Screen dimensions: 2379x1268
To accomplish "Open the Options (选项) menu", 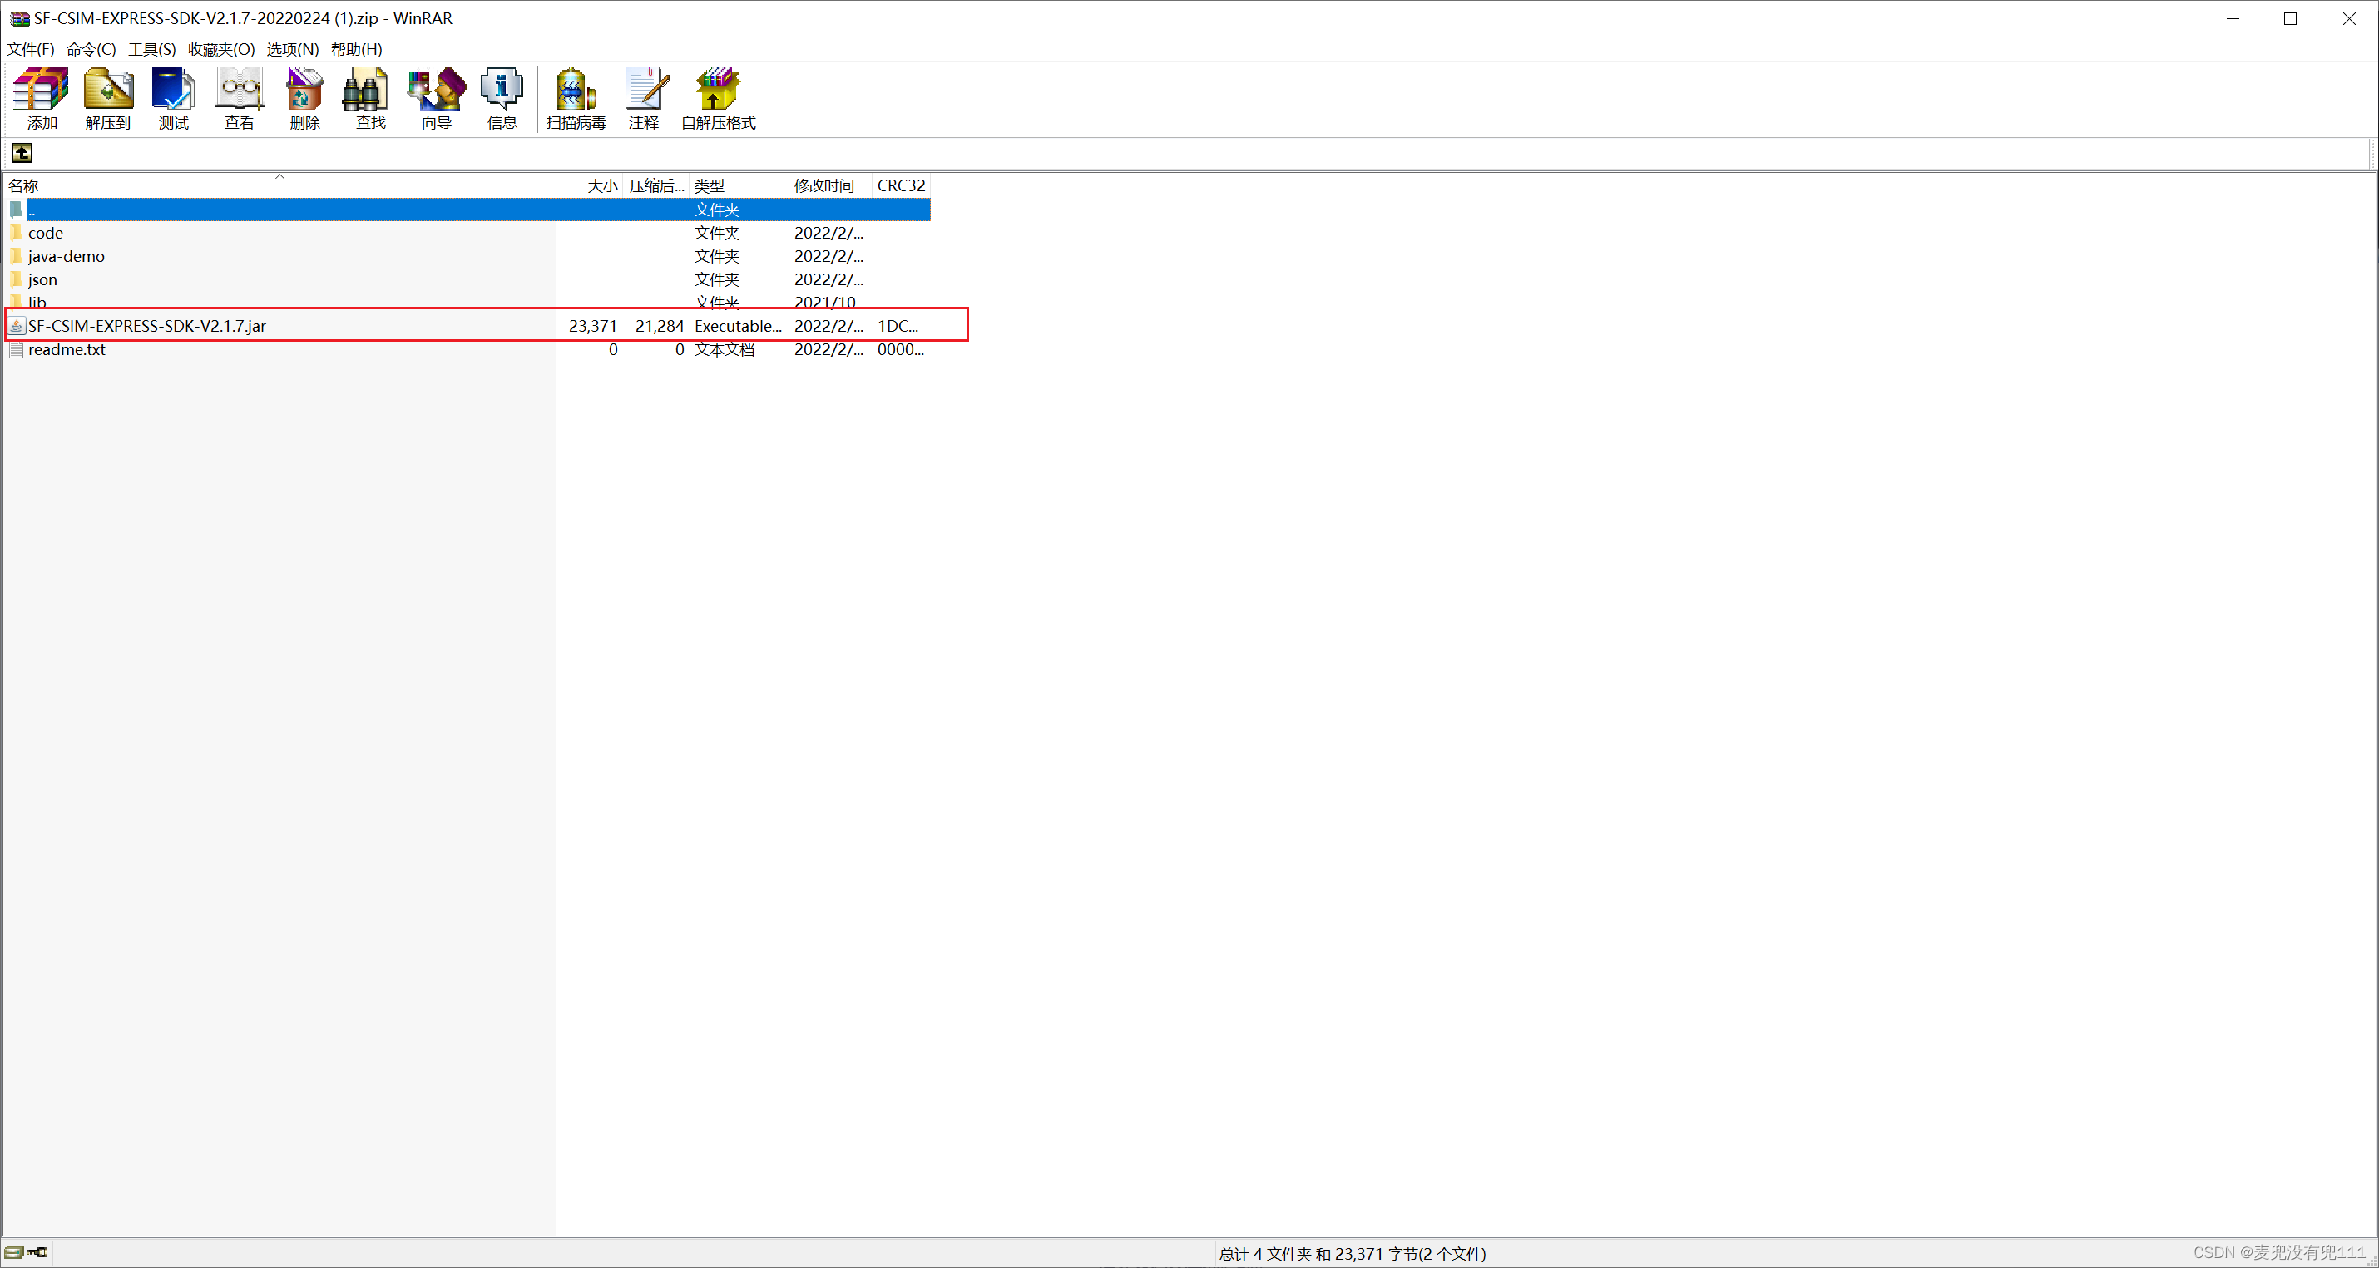I will click(292, 49).
